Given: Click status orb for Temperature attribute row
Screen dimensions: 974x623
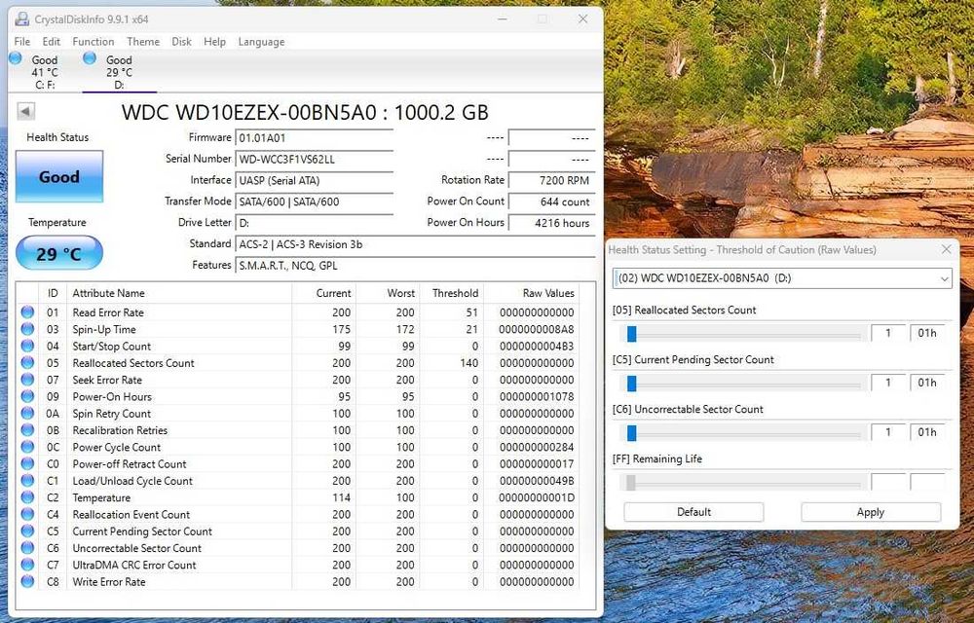Looking at the screenshot, I should [x=27, y=497].
